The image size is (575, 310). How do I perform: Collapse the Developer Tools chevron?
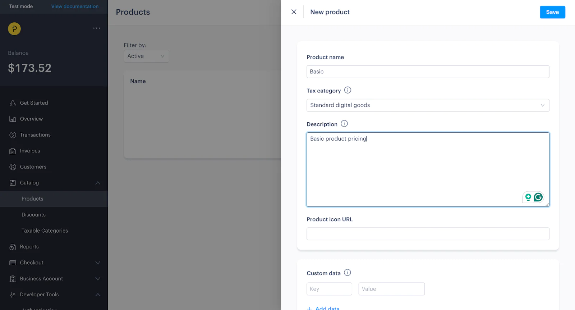(x=98, y=295)
